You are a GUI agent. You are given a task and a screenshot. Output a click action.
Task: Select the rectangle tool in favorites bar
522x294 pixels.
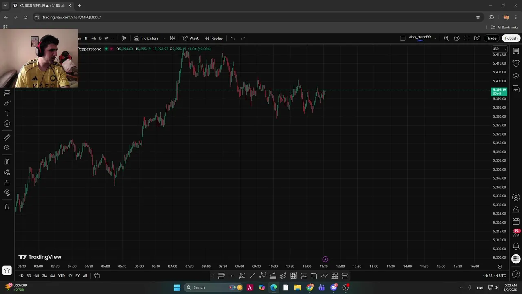tap(314, 276)
